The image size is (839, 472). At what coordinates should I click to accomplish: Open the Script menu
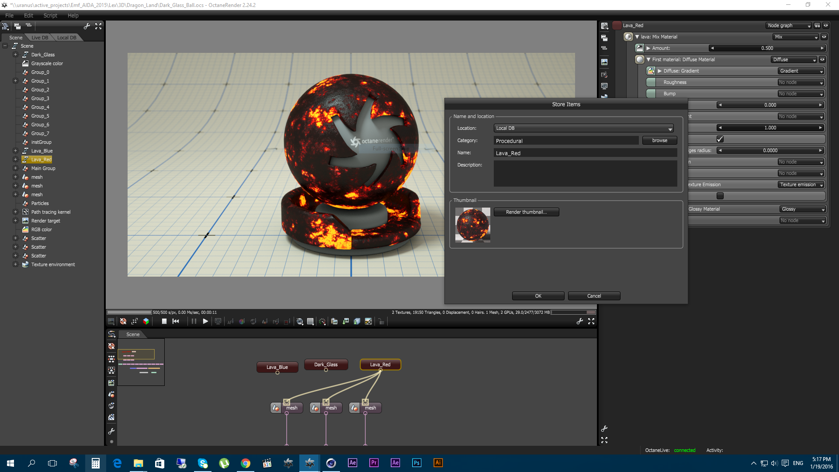pos(50,15)
